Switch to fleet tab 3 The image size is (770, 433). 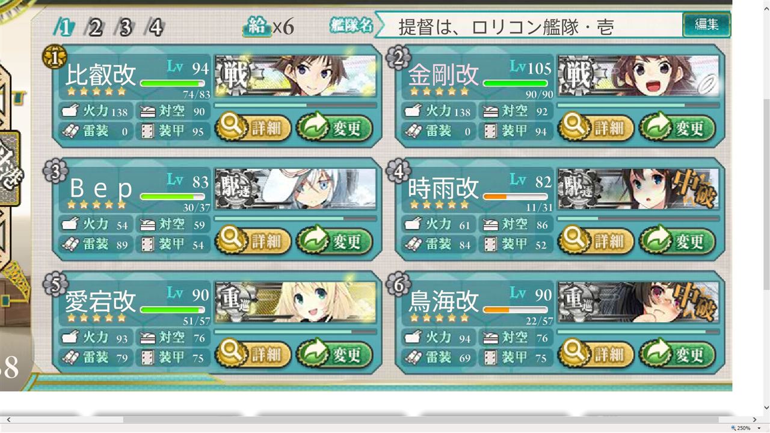tap(126, 27)
